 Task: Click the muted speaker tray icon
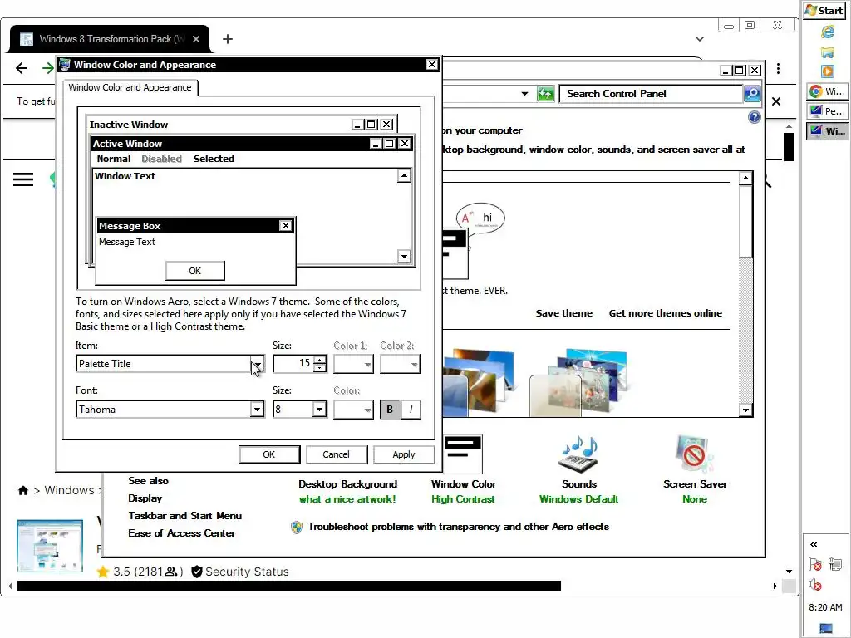pyautogui.click(x=814, y=585)
